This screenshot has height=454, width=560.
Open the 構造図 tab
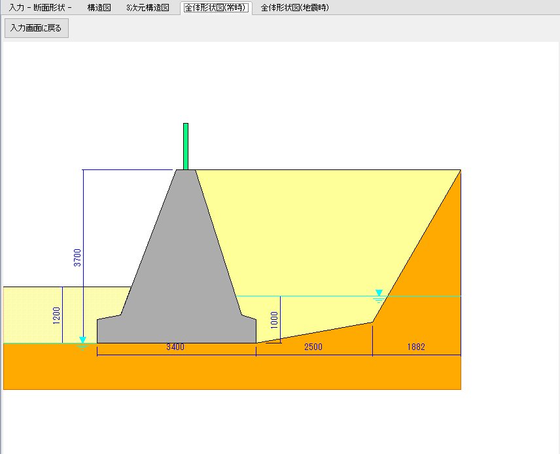(99, 7)
